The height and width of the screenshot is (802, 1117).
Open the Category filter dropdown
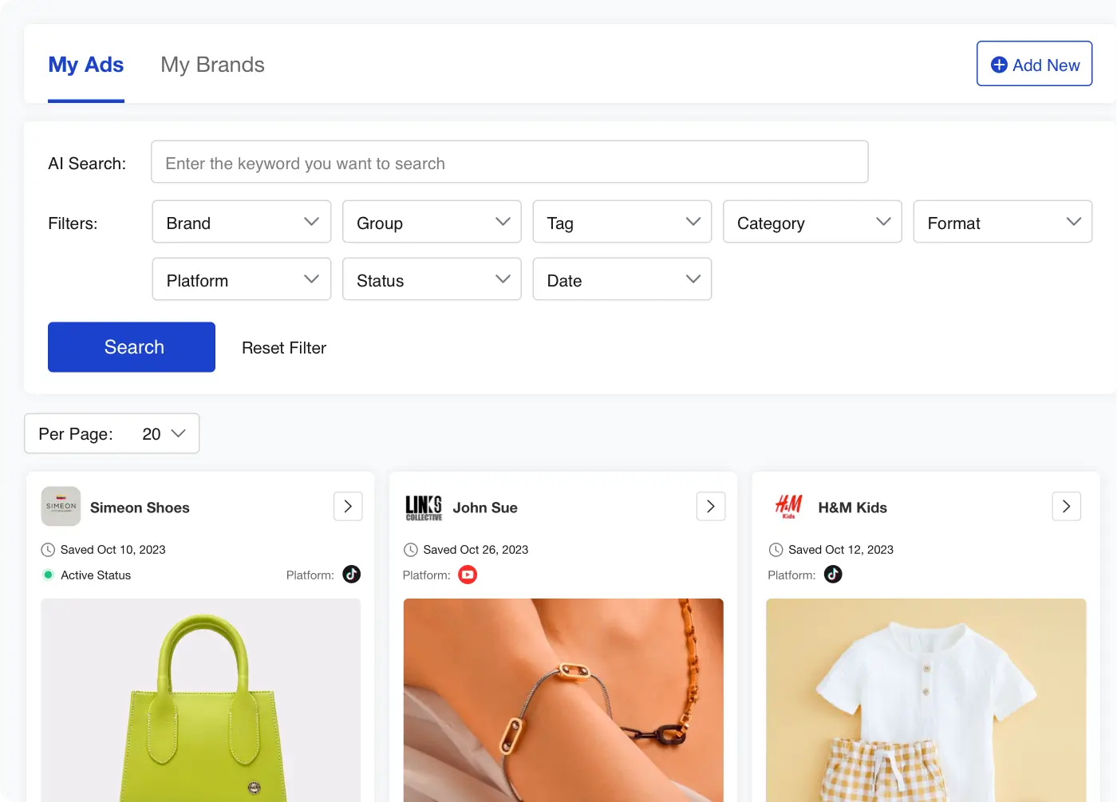[x=811, y=223]
